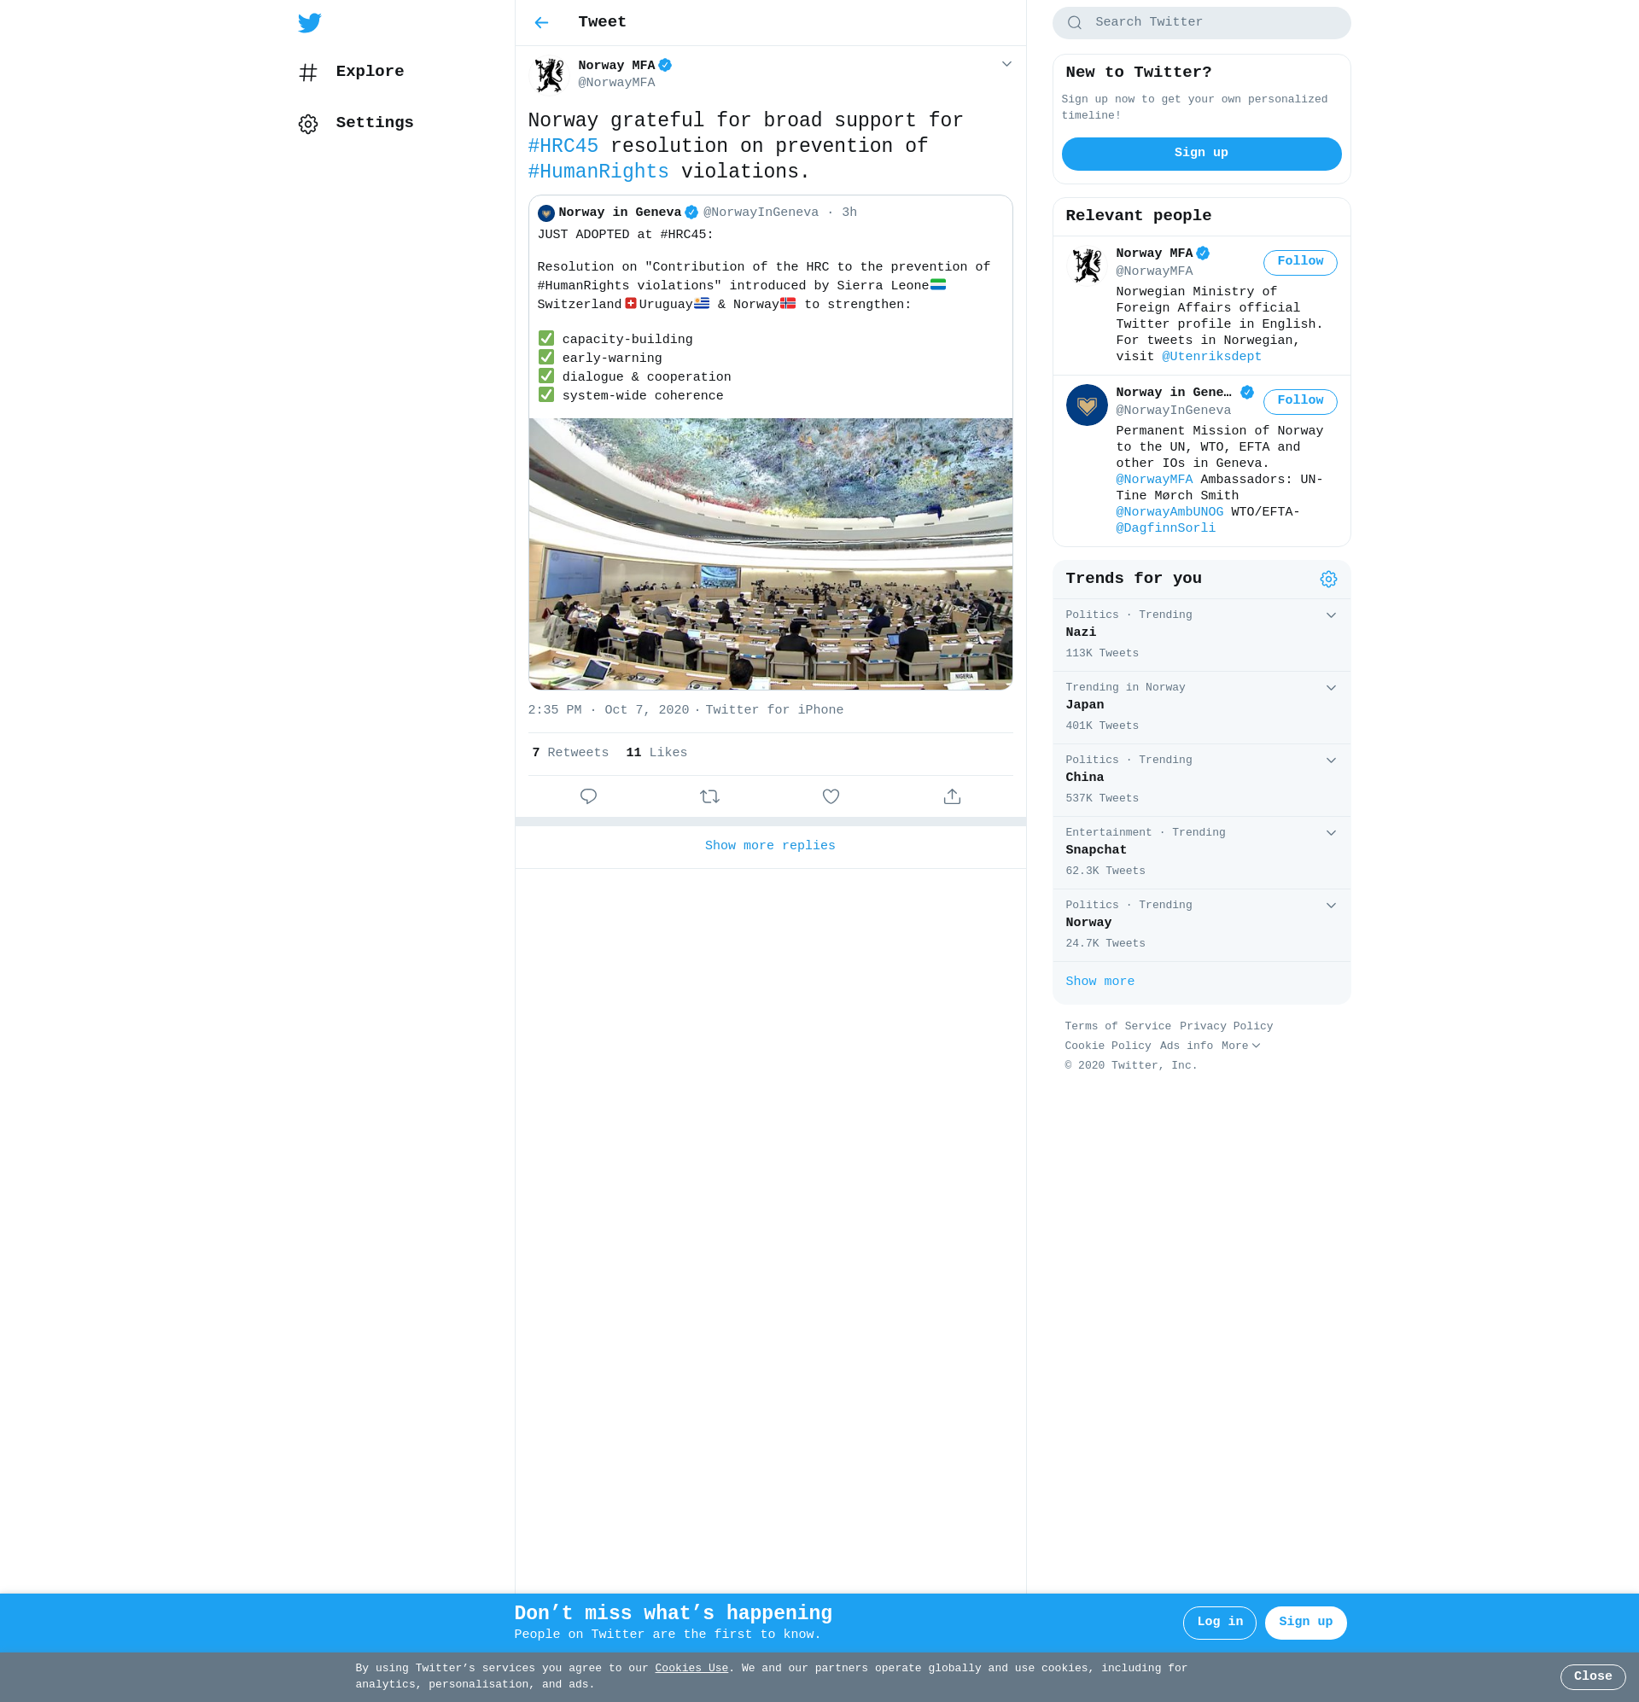Click the reply speech bubble icon
Image resolution: width=1639 pixels, height=1702 pixels.
pos(588,796)
